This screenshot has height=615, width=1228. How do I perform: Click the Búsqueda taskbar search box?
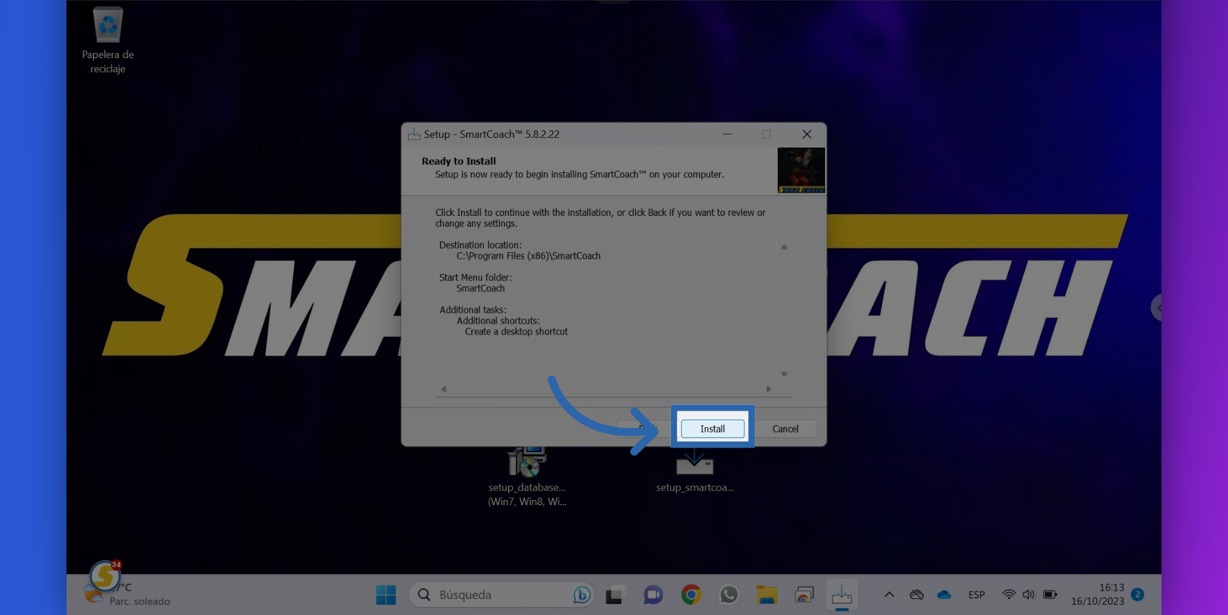[x=501, y=595]
